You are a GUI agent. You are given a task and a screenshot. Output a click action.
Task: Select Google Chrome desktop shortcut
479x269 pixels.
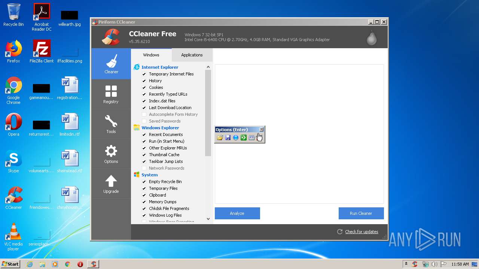point(13,90)
